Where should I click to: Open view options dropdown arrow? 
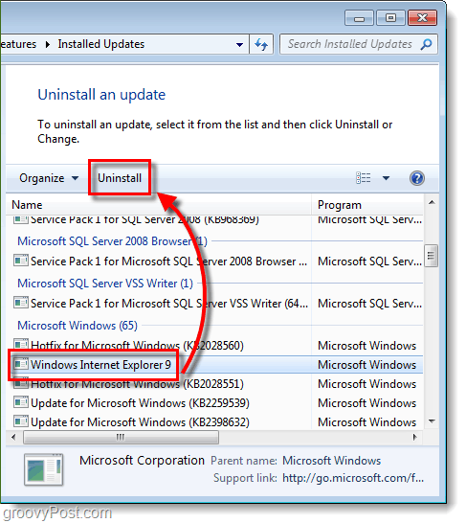pyautogui.click(x=386, y=178)
